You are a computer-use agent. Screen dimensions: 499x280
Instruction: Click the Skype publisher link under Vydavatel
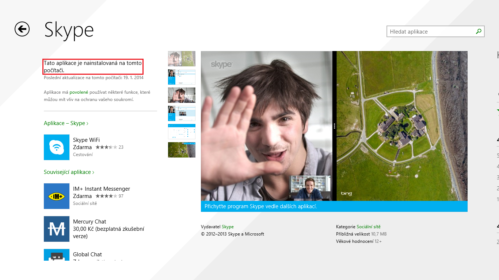[227, 226]
